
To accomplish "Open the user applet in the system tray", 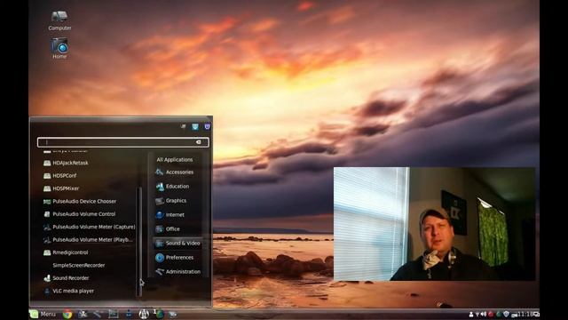I will [x=471, y=314].
